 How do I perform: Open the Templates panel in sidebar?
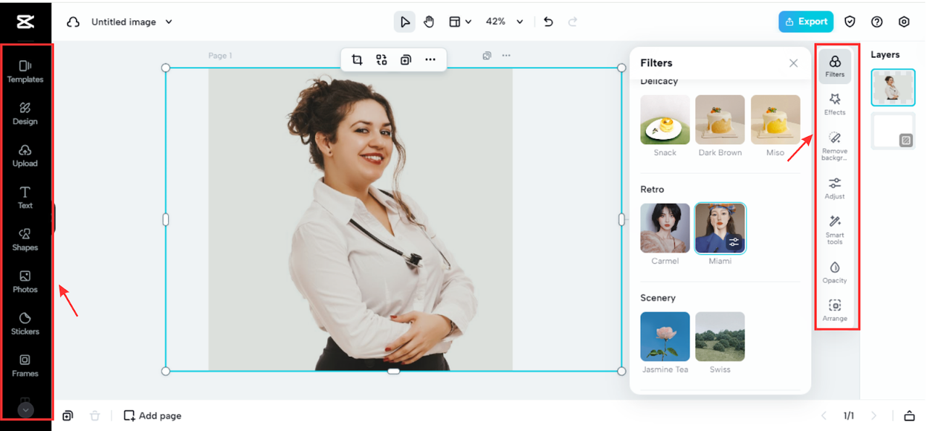click(25, 71)
